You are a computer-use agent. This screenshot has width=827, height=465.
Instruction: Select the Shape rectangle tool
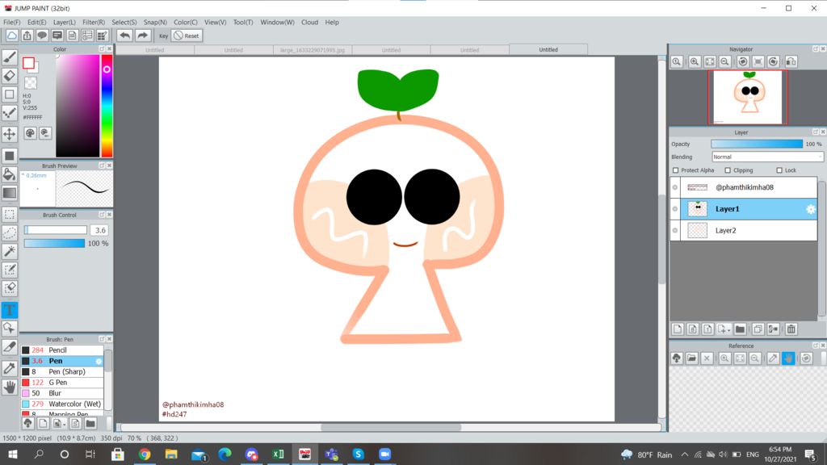[x=10, y=94]
